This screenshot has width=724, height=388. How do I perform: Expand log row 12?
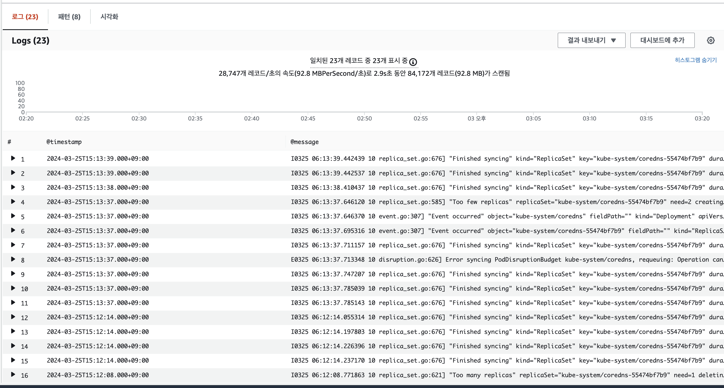click(13, 317)
